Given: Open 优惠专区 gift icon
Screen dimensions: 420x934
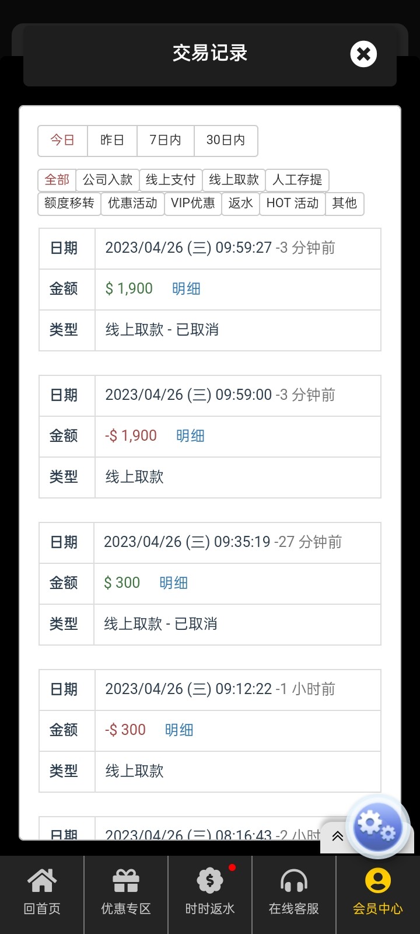Looking at the screenshot, I should click(126, 881).
